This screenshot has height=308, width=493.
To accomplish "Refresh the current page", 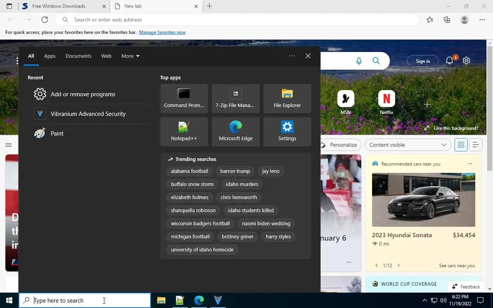I will click(x=45, y=20).
